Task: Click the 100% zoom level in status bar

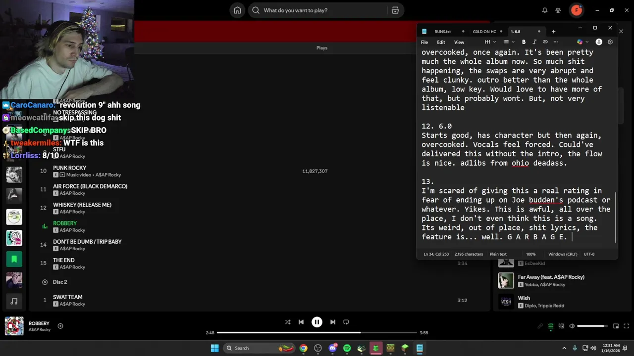Action: pos(530,254)
